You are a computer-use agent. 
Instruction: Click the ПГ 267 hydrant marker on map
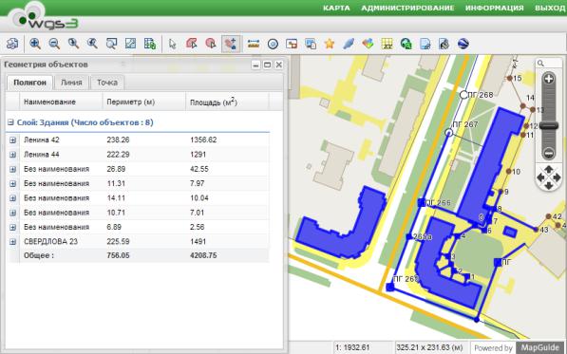coord(448,133)
